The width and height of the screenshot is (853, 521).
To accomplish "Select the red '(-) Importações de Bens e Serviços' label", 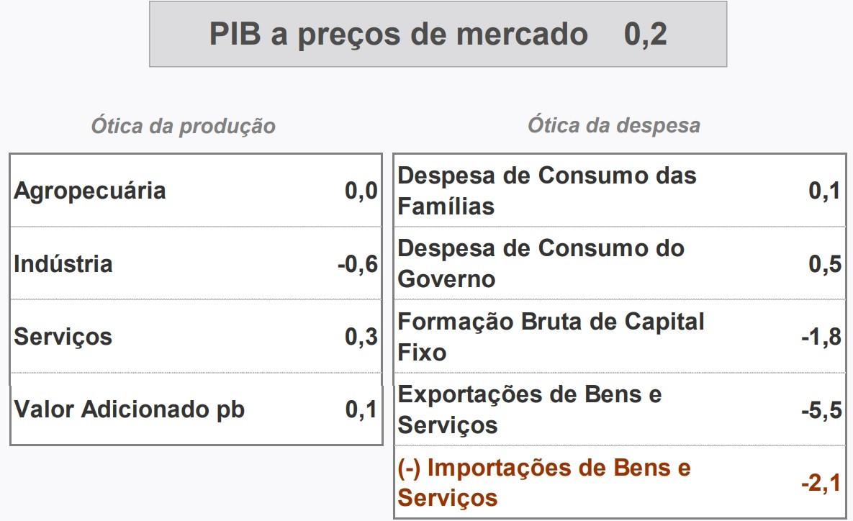I will point(544,482).
